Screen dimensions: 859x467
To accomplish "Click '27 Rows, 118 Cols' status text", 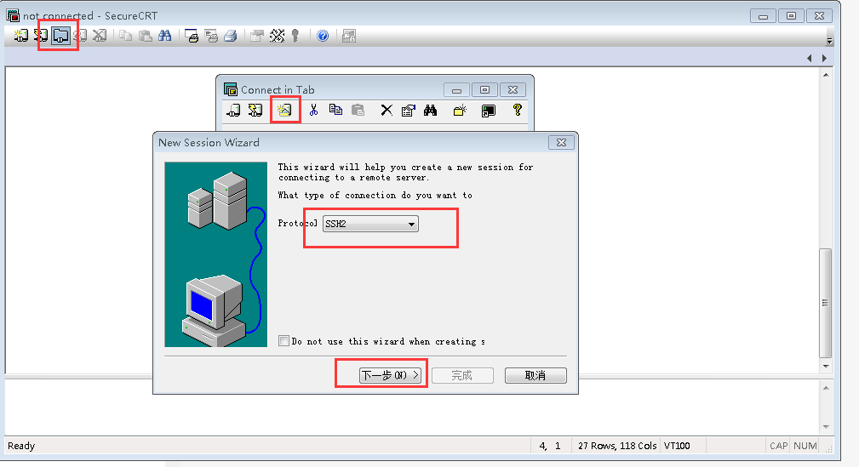I will [617, 446].
